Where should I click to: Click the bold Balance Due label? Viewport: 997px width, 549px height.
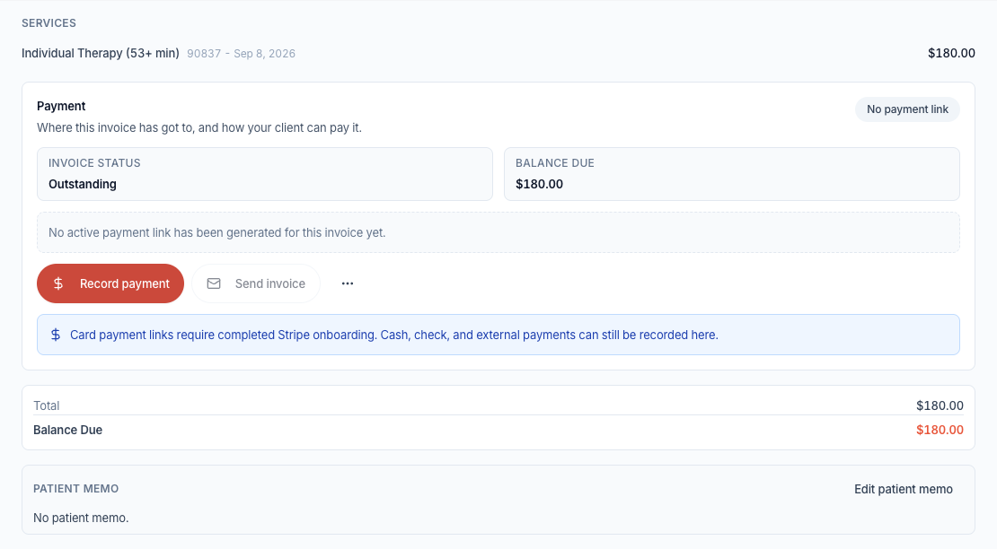tap(68, 430)
